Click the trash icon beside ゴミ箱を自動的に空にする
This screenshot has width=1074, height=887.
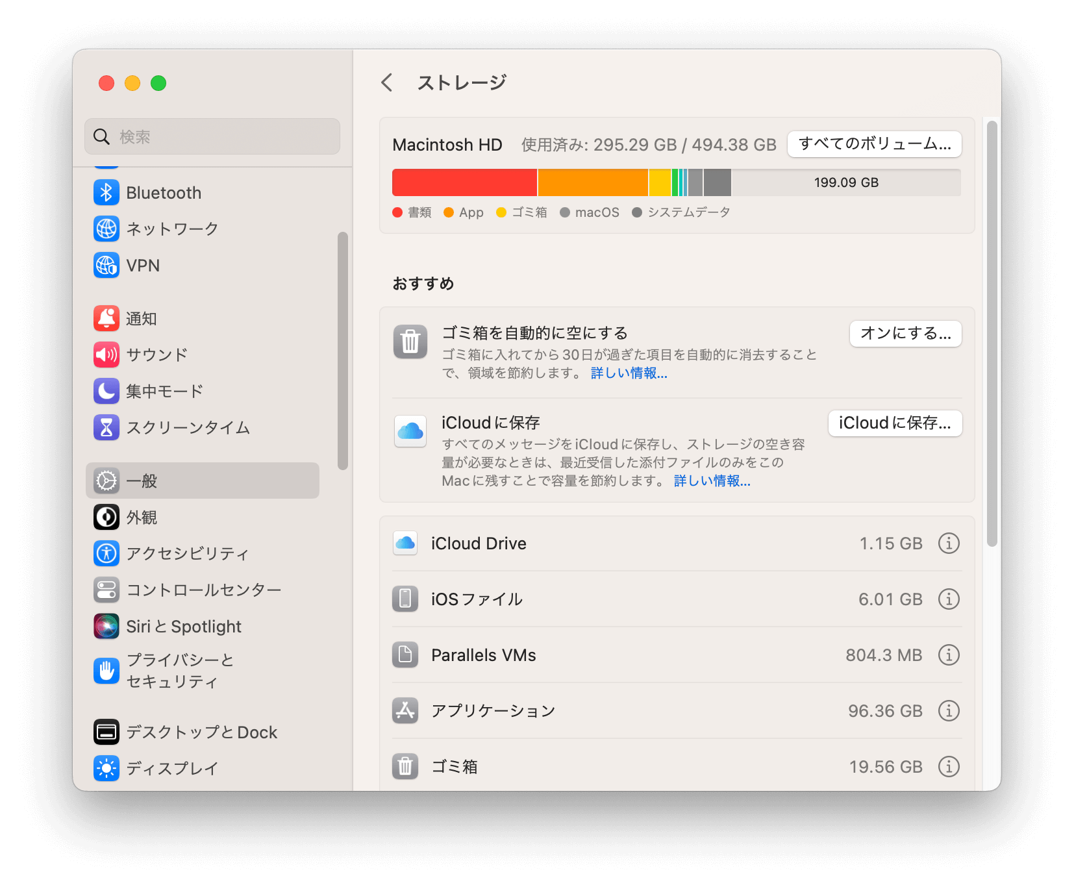[410, 342]
